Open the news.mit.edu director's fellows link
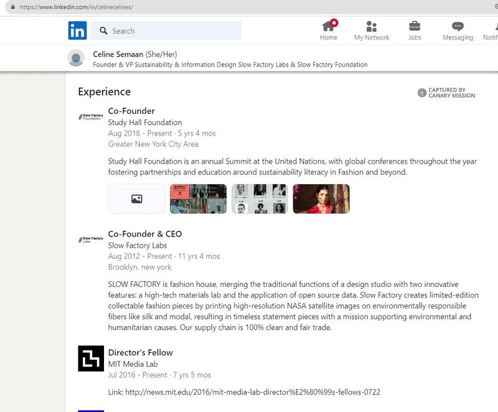This screenshot has height=412, width=498. pos(253,392)
